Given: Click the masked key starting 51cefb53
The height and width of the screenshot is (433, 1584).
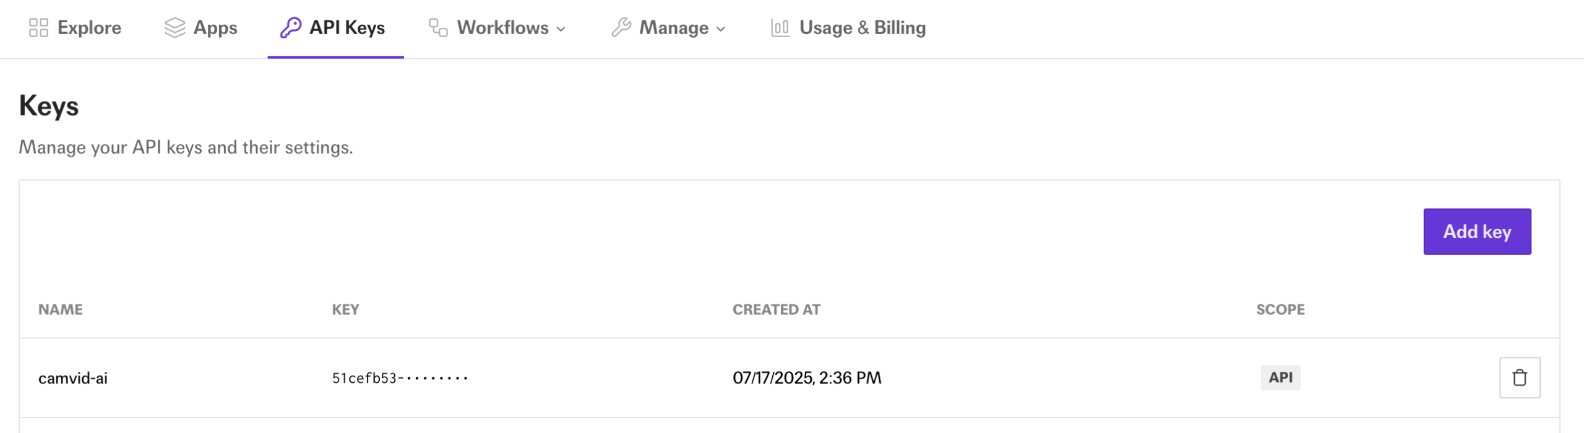Looking at the screenshot, I should click(400, 378).
